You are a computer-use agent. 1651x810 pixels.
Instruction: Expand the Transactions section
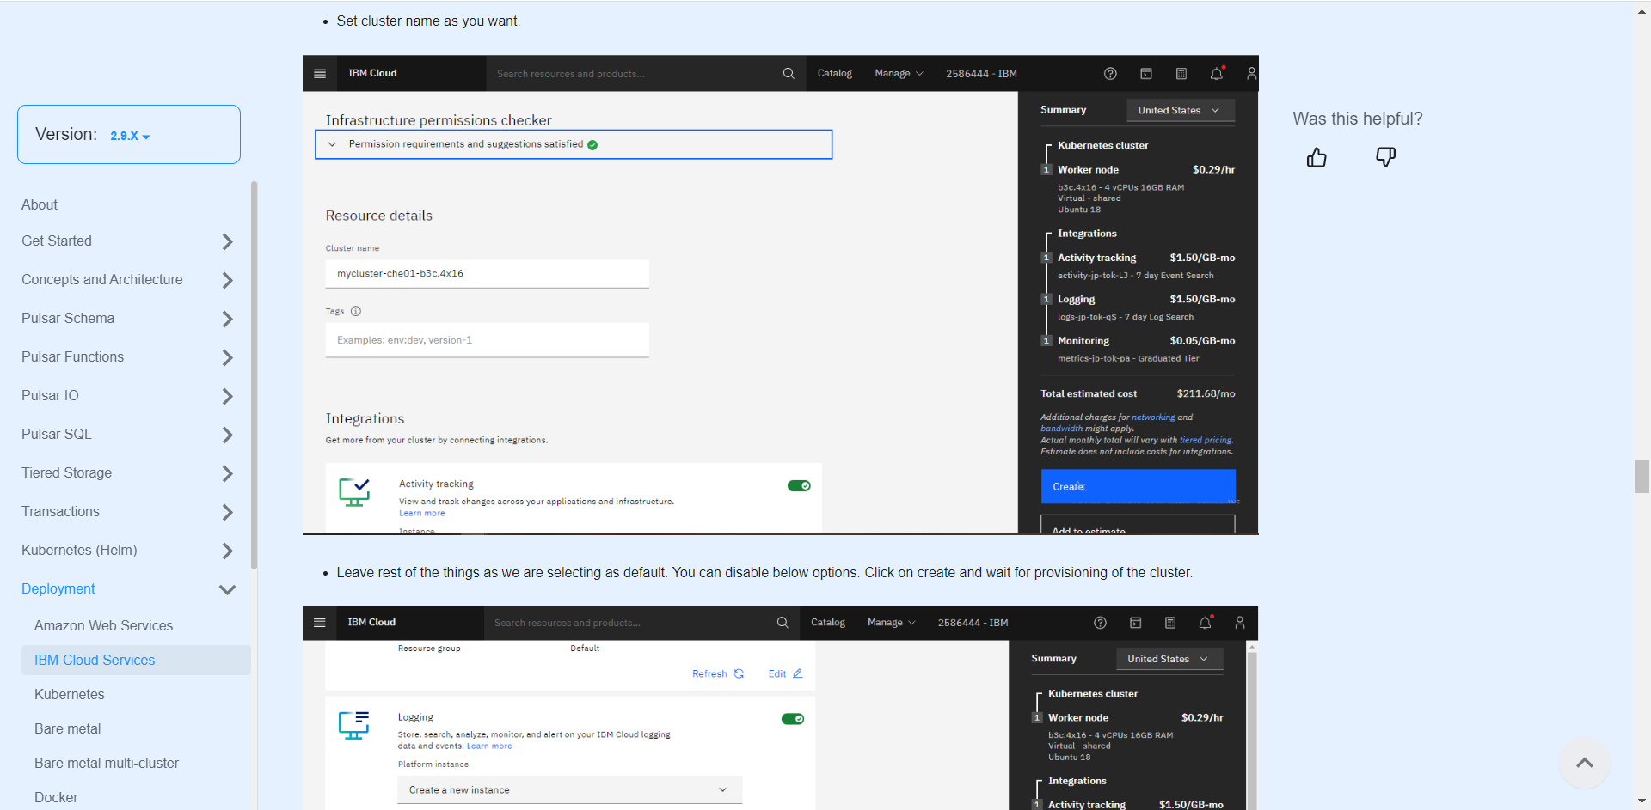coord(227,512)
